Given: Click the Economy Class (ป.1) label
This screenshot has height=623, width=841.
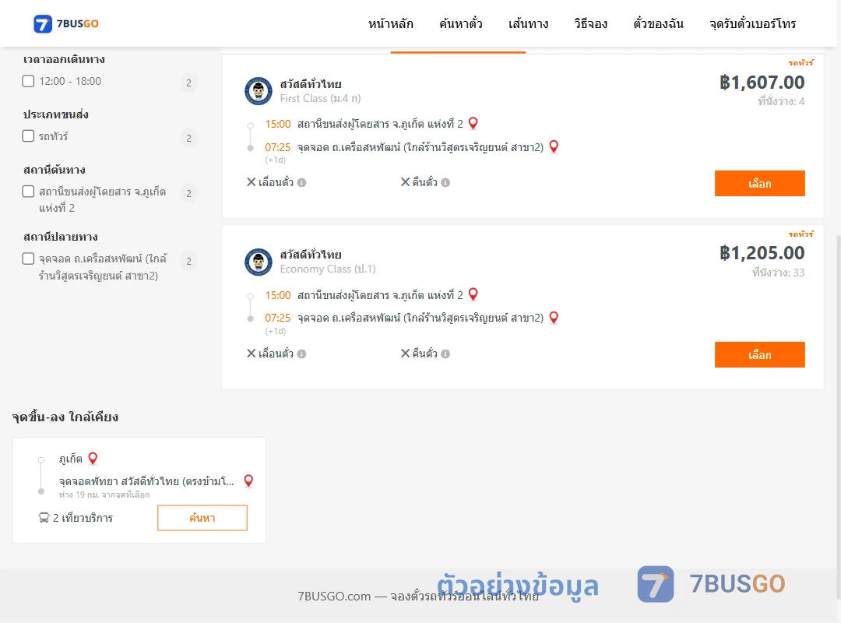Looking at the screenshot, I should 328,269.
